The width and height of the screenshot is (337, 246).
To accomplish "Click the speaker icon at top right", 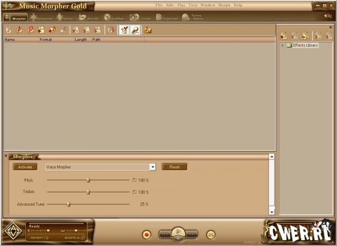I will pos(328,16).
